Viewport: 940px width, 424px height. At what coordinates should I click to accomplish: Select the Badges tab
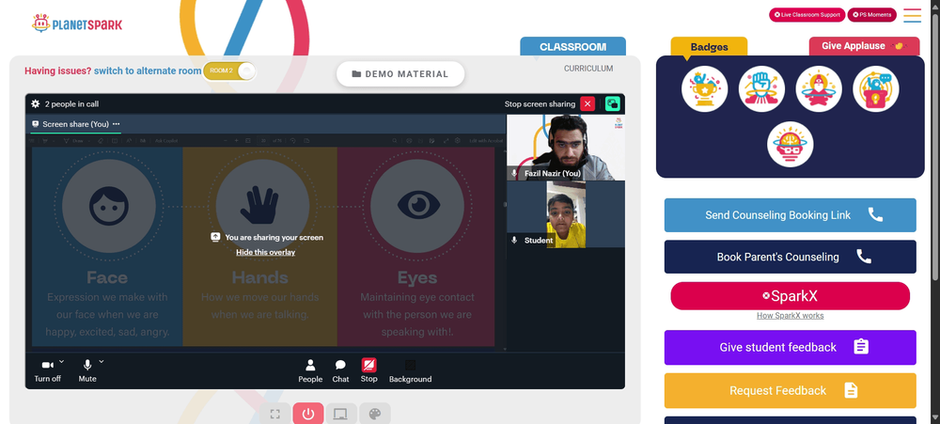(709, 47)
